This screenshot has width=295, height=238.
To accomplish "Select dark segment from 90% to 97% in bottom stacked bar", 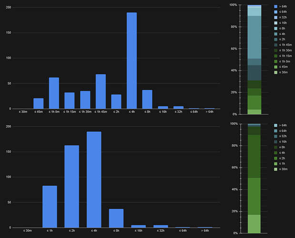I will pos(254,131).
